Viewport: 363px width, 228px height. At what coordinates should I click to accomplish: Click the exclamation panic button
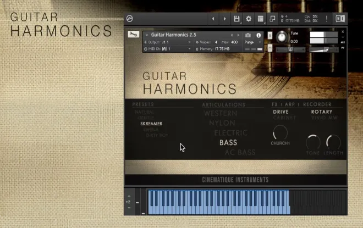(327, 19)
